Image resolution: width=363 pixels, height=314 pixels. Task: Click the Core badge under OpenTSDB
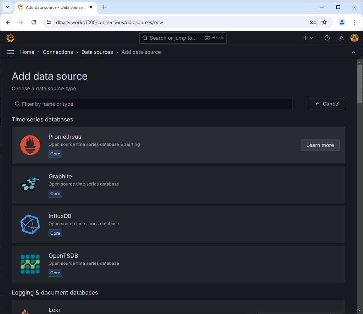pos(55,273)
